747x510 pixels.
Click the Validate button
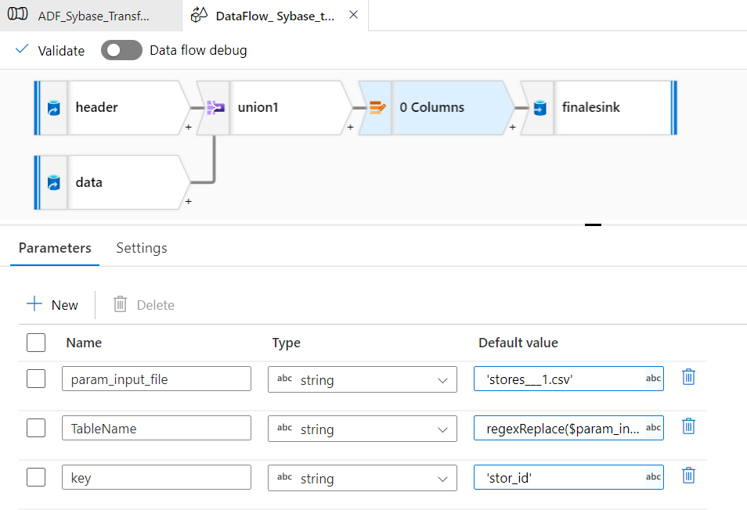50,51
